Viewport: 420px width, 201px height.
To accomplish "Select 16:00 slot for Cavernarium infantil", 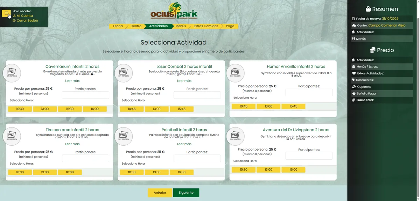I will (95, 109).
